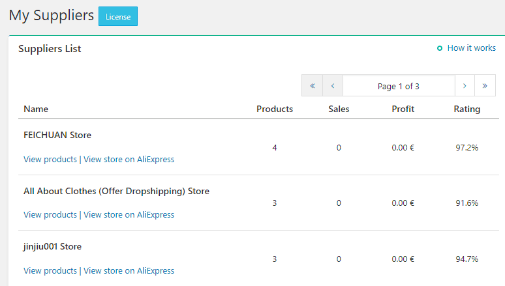The width and height of the screenshot is (505, 286).
Task: Click the How it works circle icon
Action: coord(440,48)
